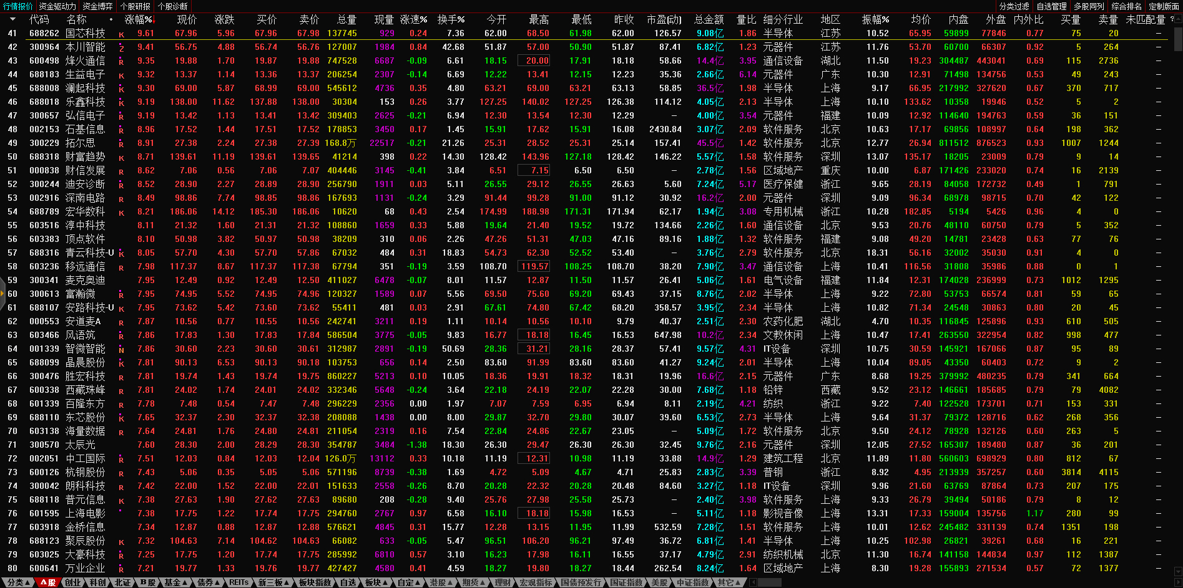Open the 个股诊断 tab
1183x588 pixels.
click(172, 6)
